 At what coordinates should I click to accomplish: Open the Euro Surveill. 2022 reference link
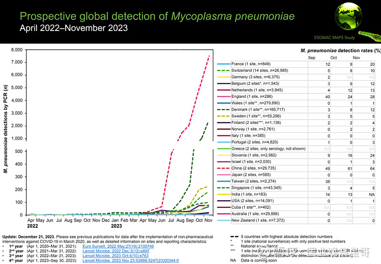click(x=113, y=246)
